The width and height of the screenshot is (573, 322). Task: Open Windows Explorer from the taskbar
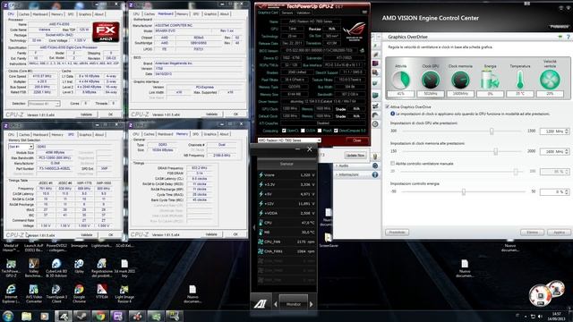26,316
